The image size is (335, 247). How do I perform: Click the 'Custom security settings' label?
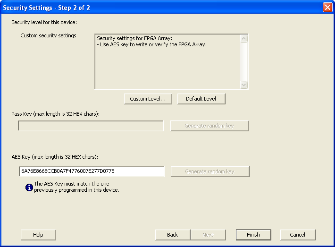point(48,35)
